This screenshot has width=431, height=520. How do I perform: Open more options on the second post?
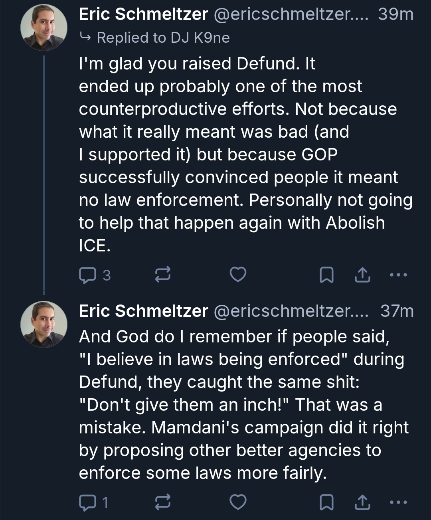pyautogui.click(x=398, y=502)
